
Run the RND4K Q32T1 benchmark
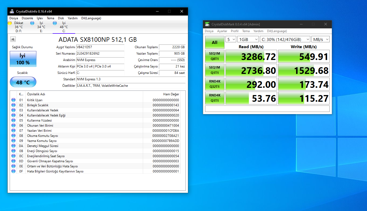point(215,84)
